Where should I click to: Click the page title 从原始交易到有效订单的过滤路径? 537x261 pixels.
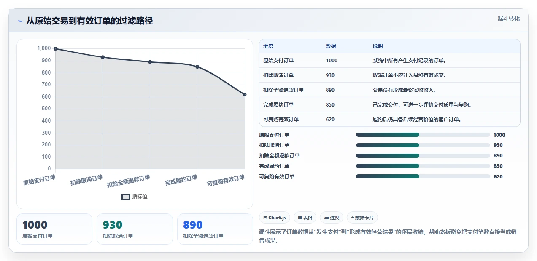click(x=89, y=21)
